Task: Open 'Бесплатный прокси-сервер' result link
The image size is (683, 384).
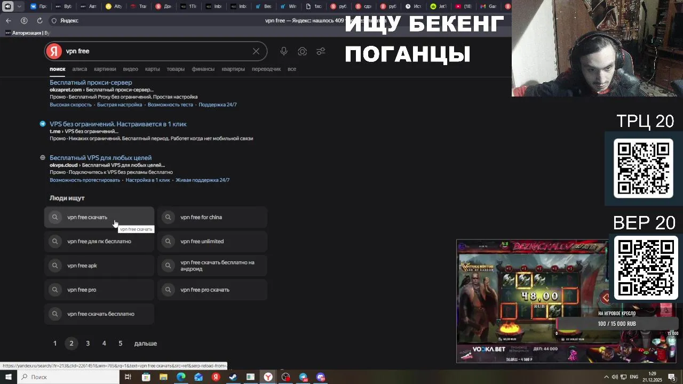Action: (91, 83)
